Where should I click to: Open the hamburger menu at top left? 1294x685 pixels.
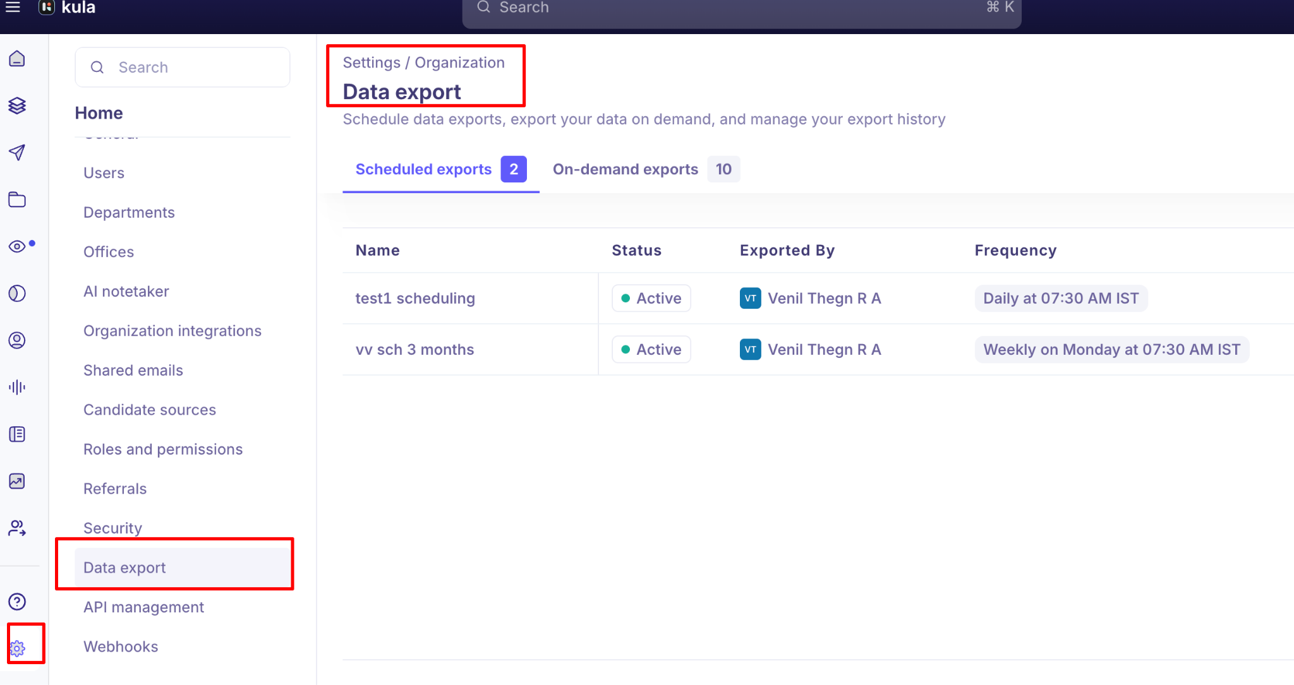point(13,8)
